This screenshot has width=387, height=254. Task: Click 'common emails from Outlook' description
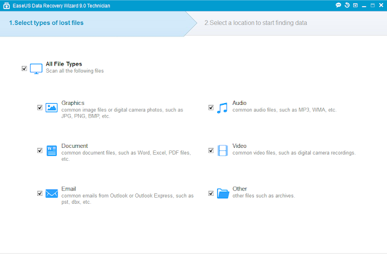coord(128,199)
